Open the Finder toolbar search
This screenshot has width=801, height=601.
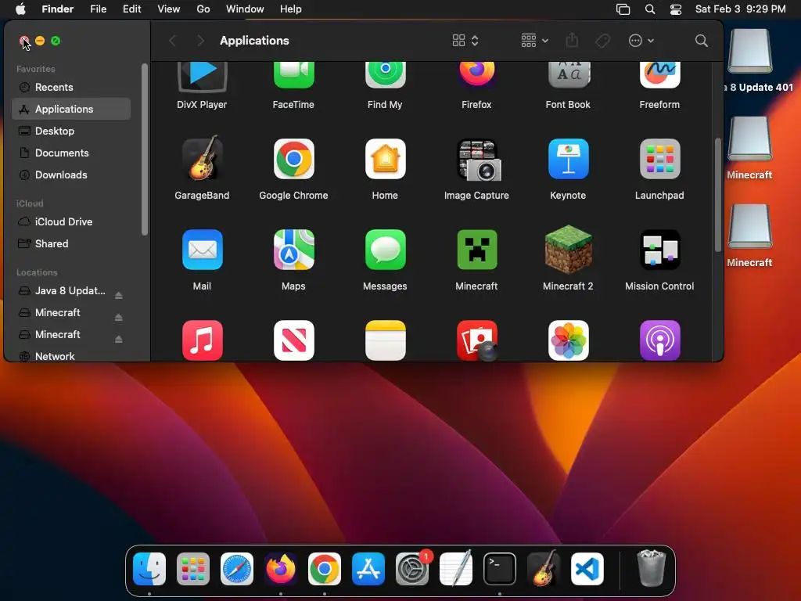(702, 41)
